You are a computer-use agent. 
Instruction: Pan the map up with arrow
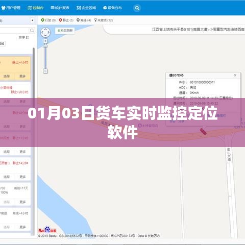tap(45, 29)
